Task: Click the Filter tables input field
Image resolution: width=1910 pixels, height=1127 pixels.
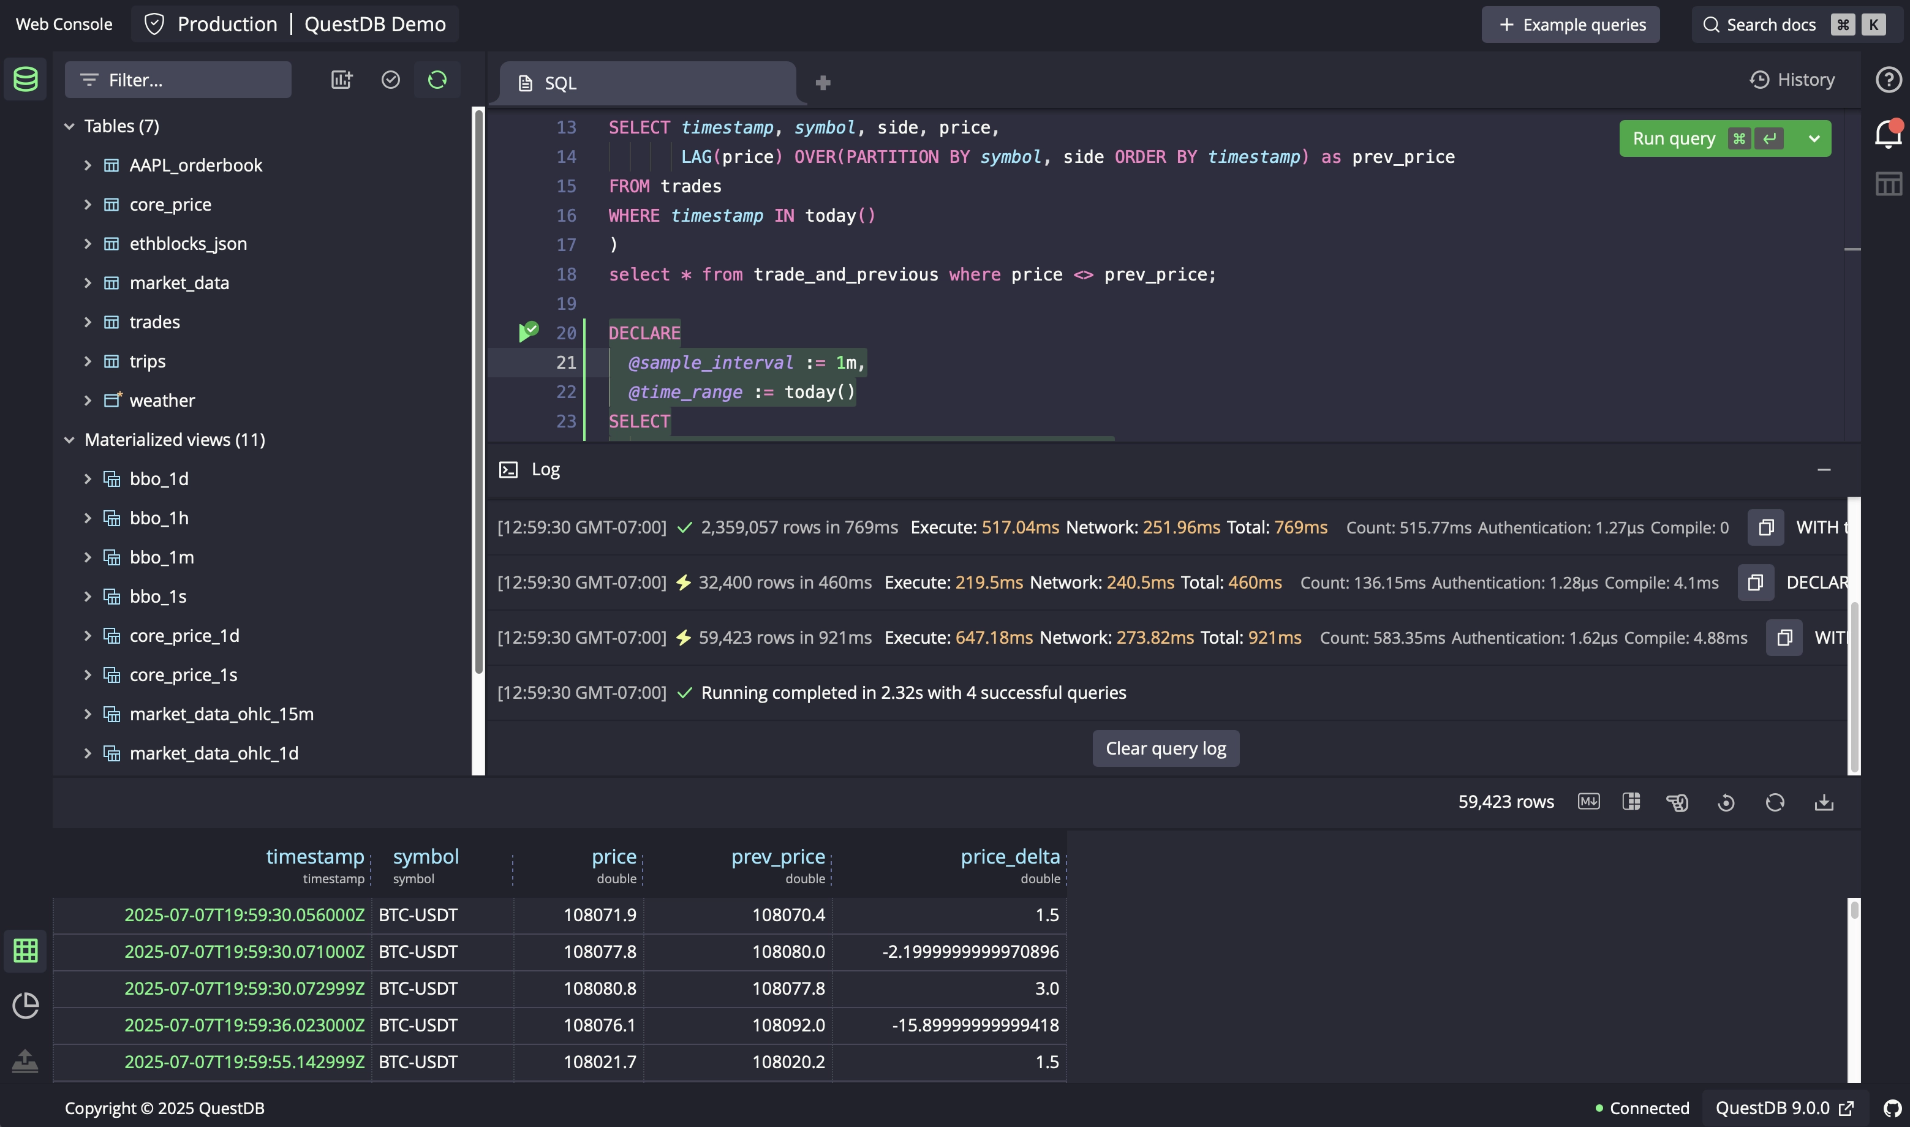Action: click(x=178, y=80)
